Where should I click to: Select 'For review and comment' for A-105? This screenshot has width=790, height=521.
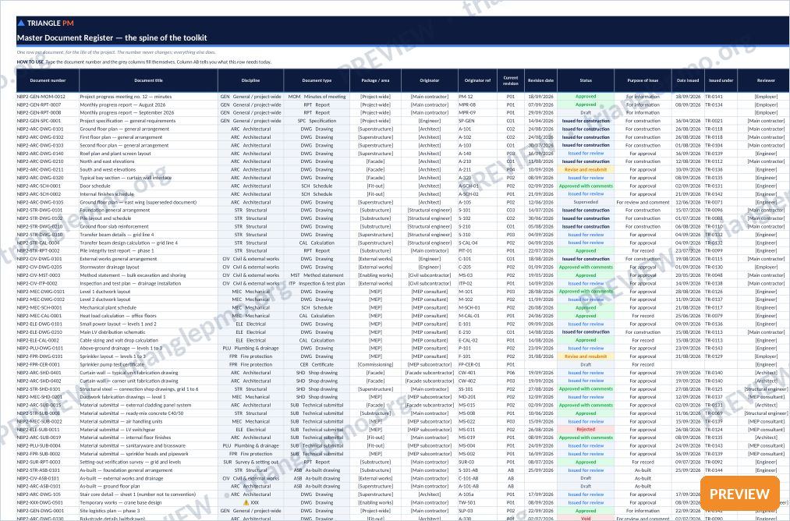643,202
